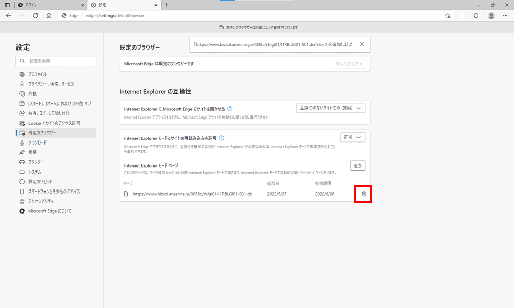
Task: Click the 追加 button
Action: coord(357,165)
